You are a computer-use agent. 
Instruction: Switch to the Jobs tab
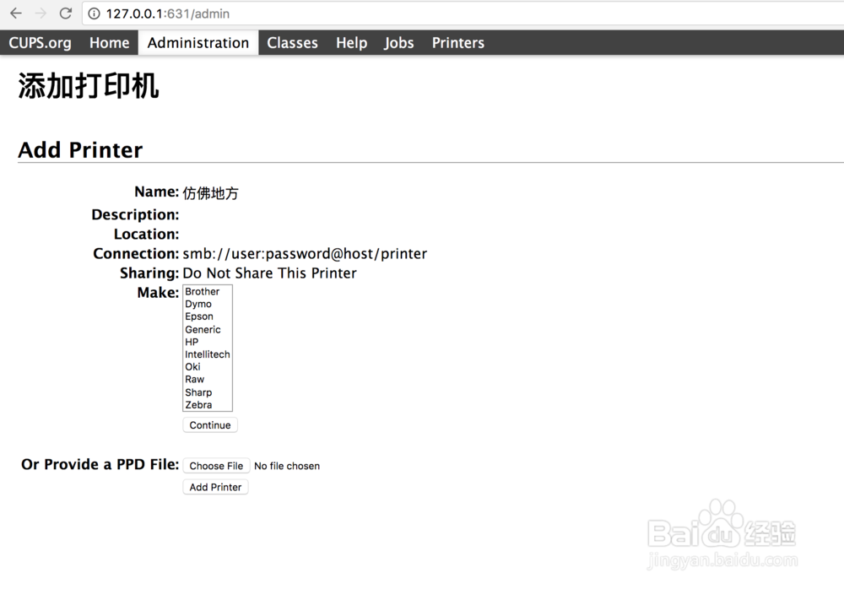point(399,42)
